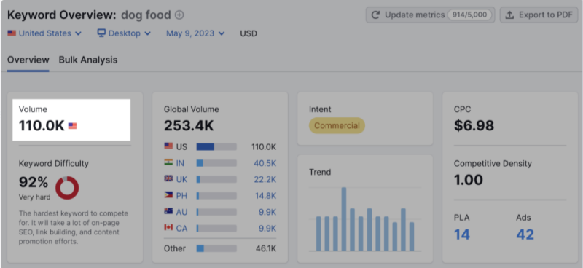Open the Desktop device dropdown
583x268 pixels.
coord(124,33)
